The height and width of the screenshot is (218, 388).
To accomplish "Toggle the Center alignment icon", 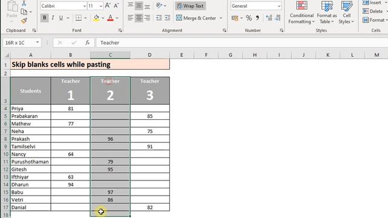I will click(139, 18).
